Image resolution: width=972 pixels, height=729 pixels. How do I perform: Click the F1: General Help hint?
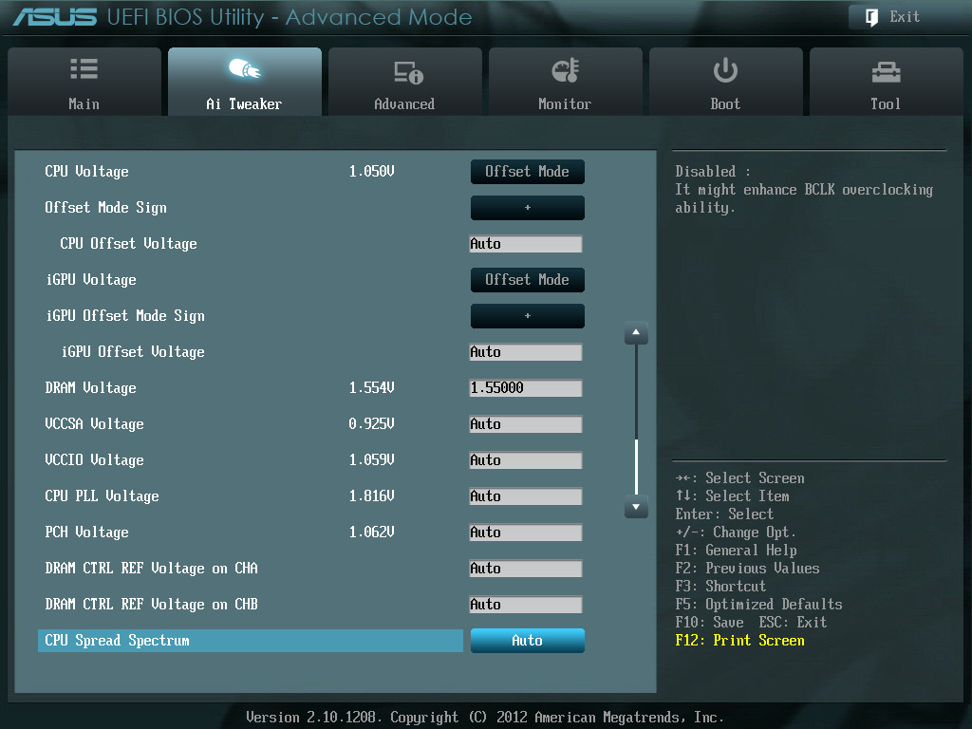[737, 551]
